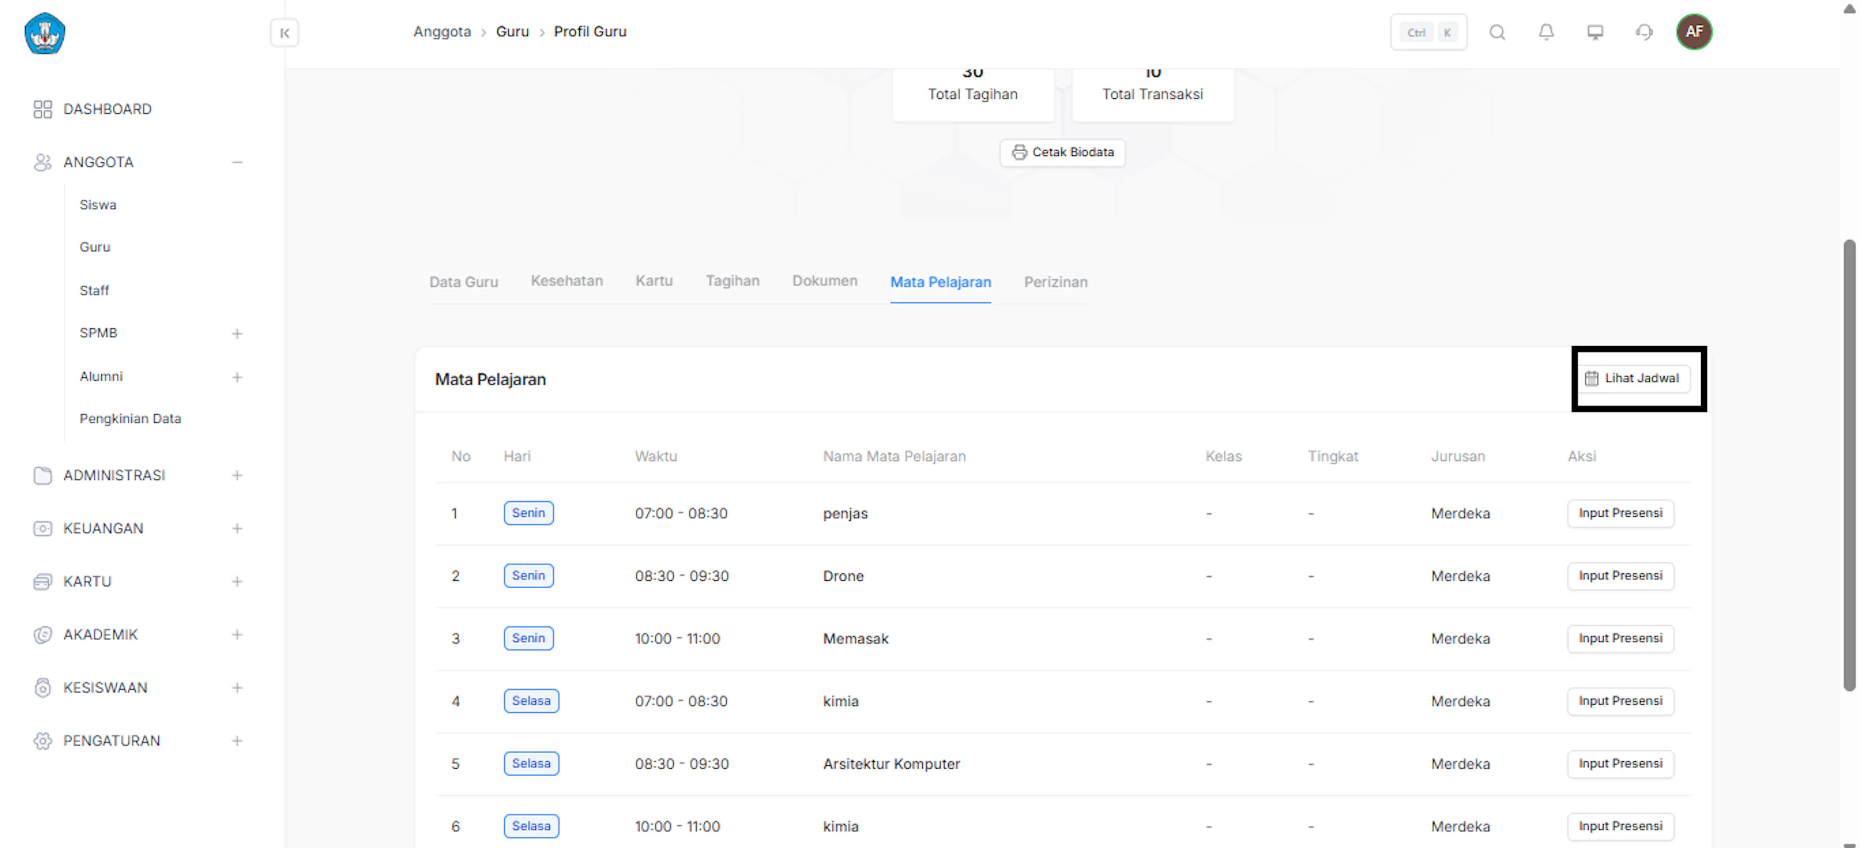The width and height of the screenshot is (1860, 848).
Task: Expand the Alumni submenu
Action: tap(237, 377)
